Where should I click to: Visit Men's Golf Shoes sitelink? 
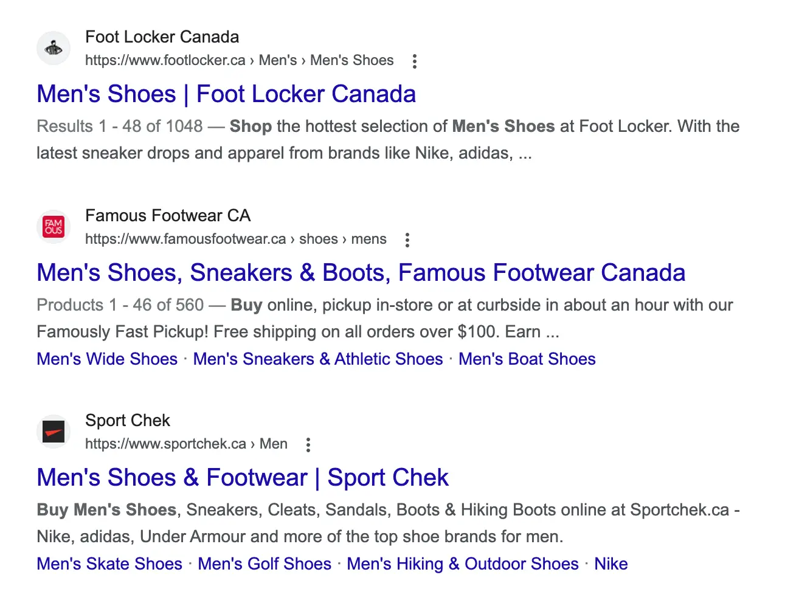265,564
